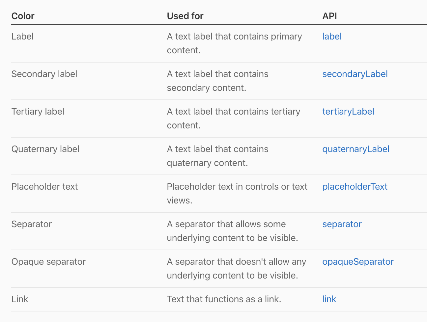
Task: Click the Separator color name cell
Action: (x=31, y=224)
